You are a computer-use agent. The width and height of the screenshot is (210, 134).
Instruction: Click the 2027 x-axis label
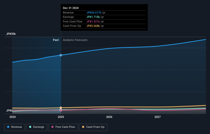[x=158, y=117]
